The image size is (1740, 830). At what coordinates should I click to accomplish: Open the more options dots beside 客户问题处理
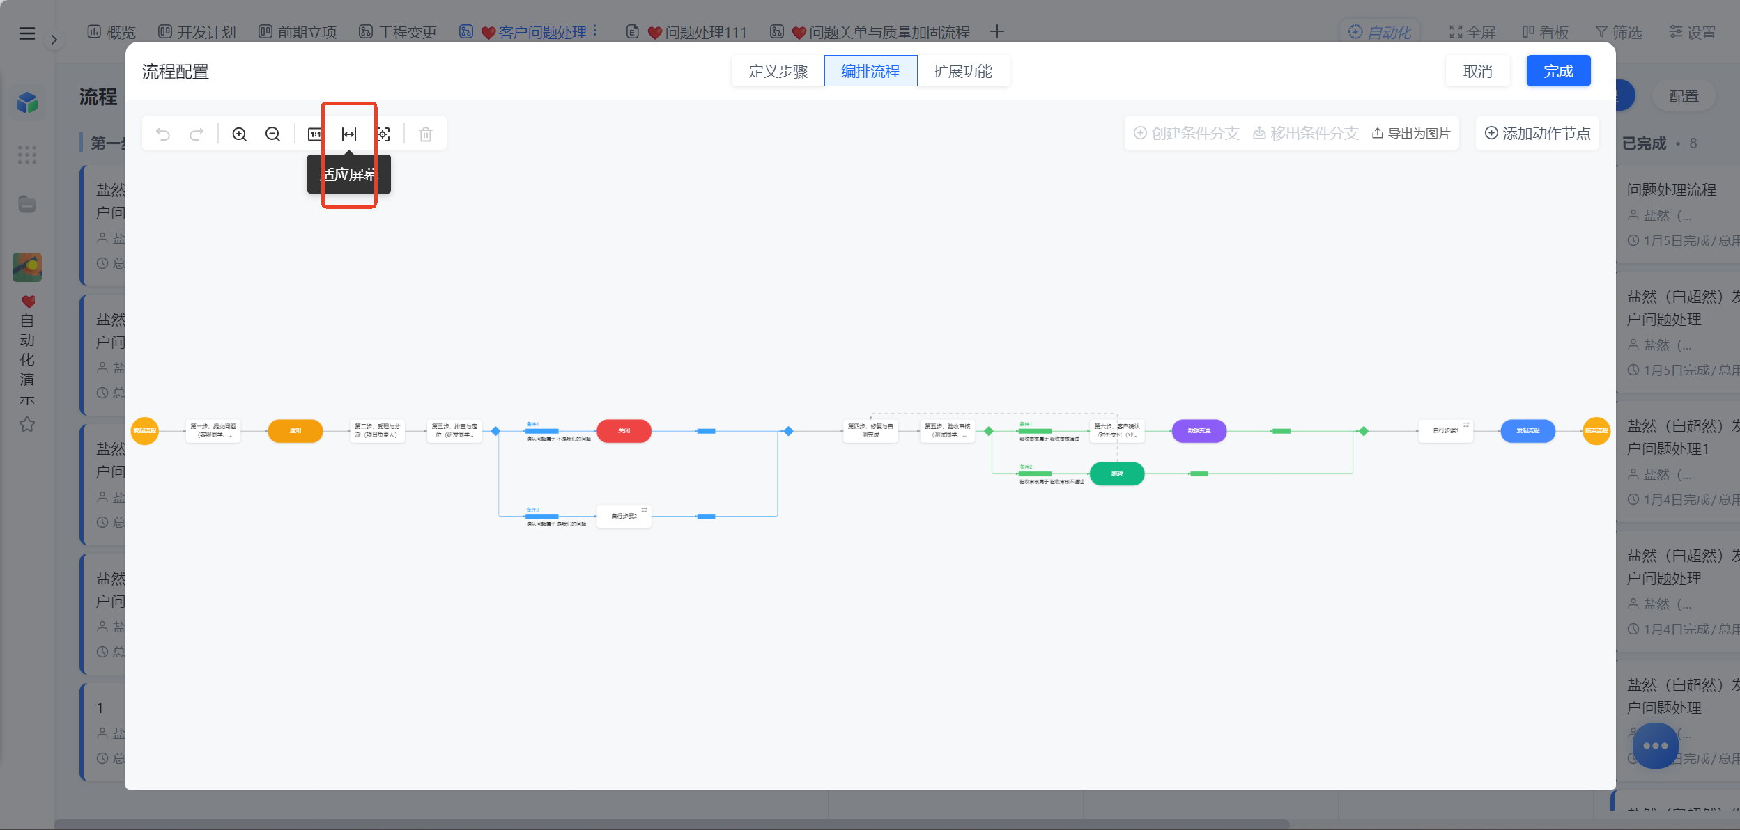coord(595,31)
